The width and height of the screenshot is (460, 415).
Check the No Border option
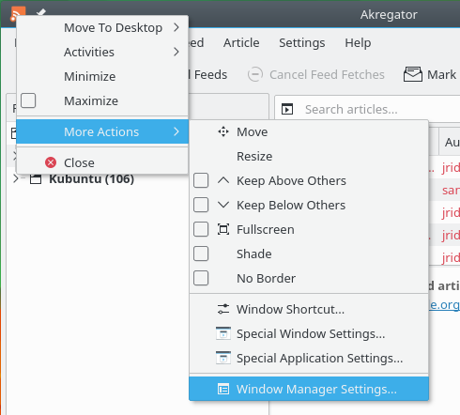coord(201,278)
